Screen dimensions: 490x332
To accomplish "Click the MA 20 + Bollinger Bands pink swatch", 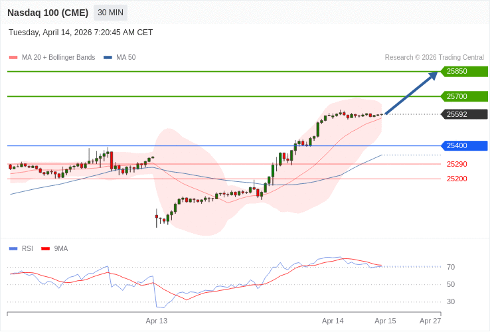I will click(x=13, y=58).
